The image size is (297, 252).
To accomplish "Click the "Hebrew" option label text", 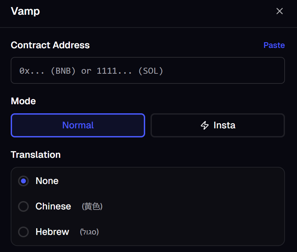I will coord(52,232).
